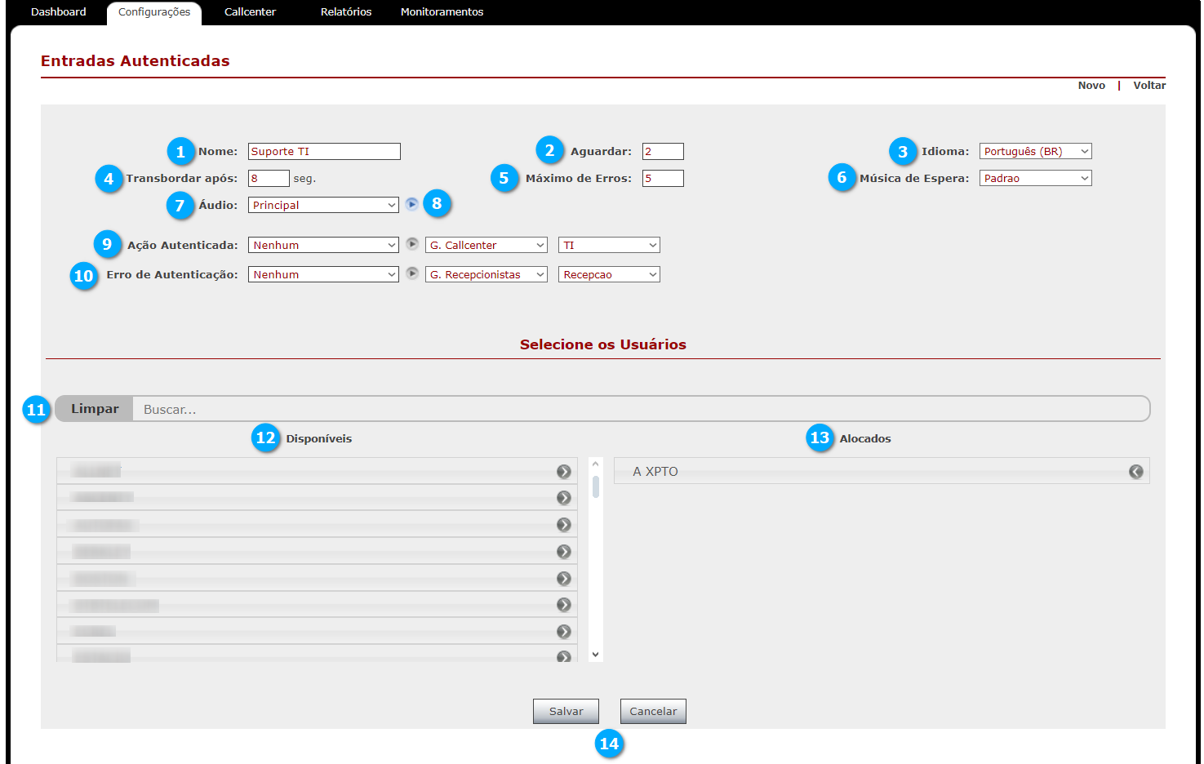Open the TI dropdown
Image resolution: width=1204 pixels, height=764 pixels.
(x=609, y=245)
